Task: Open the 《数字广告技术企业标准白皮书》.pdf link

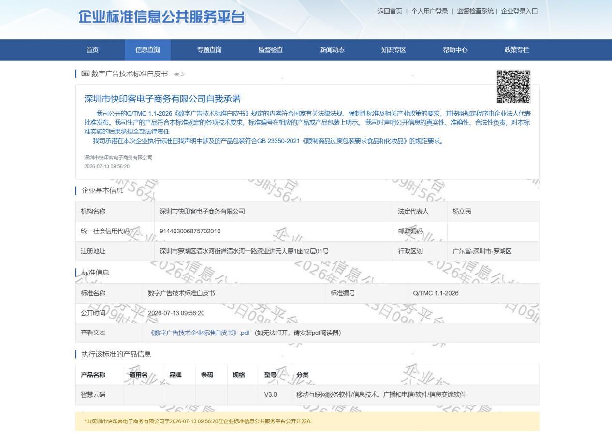Action: pos(200,333)
